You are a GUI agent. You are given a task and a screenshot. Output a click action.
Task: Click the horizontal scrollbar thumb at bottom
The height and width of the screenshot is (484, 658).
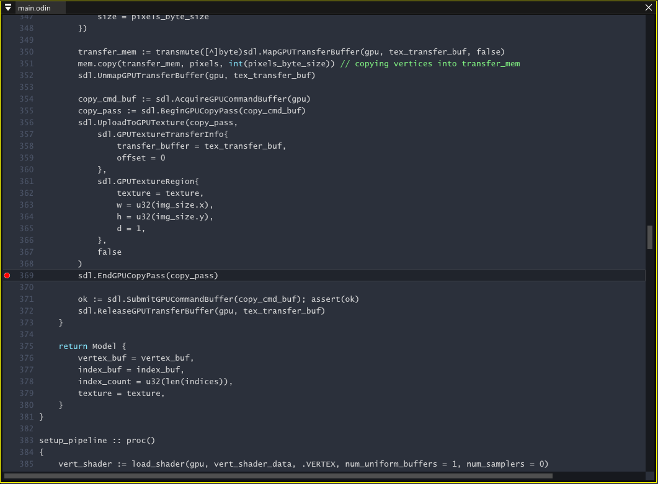click(x=278, y=476)
